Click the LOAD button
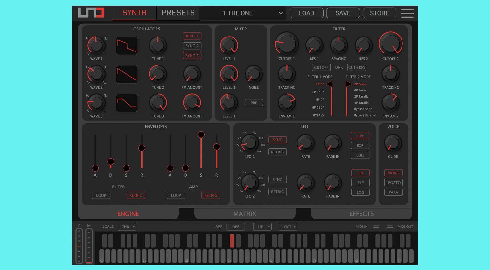Viewport: 490px width, 270px height. pyautogui.click(x=306, y=13)
